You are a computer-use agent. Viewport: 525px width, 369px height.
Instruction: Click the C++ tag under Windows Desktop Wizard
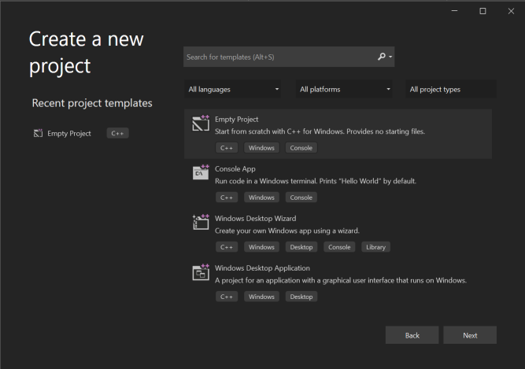pos(227,247)
